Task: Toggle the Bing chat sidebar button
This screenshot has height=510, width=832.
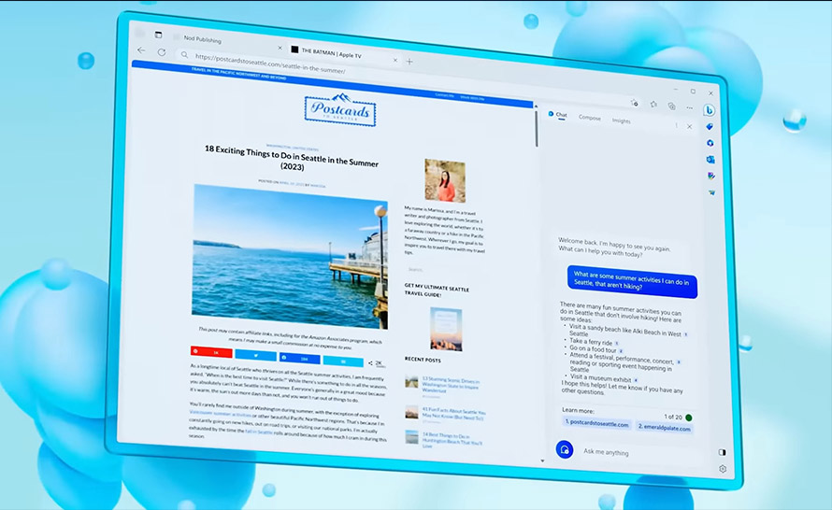Action: pos(709,110)
